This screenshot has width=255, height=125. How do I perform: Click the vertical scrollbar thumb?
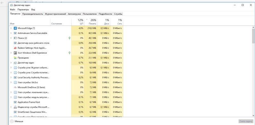coord(253,36)
